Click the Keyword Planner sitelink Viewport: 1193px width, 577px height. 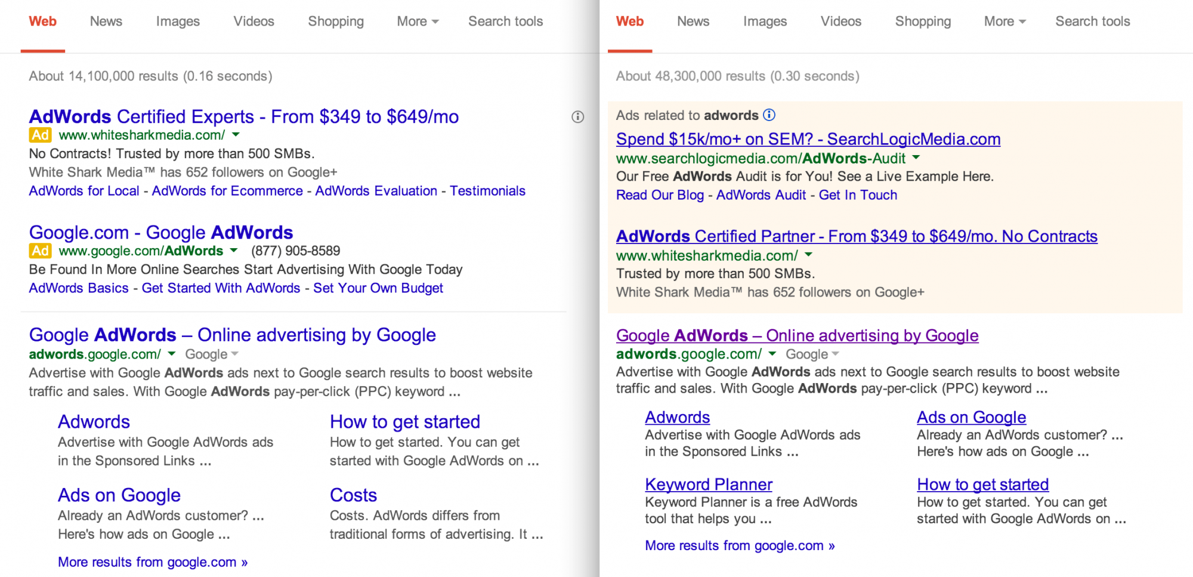pos(709,484)
